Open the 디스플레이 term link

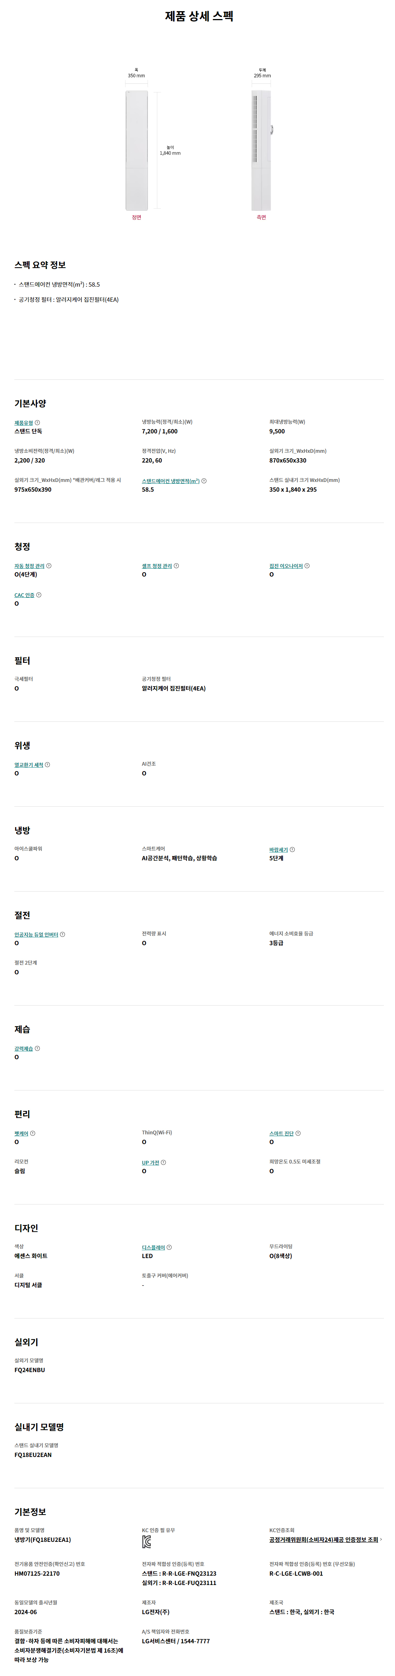[153, 1248]
